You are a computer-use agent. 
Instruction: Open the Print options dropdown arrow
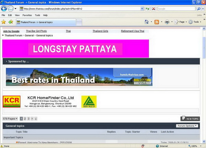172,22
